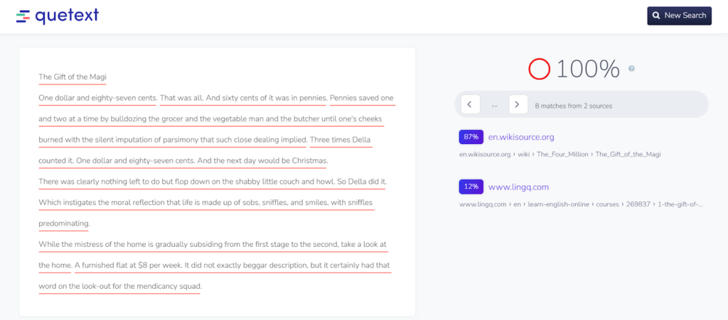
Task: Go to the previous match arrow
Action: pos(471,105)
